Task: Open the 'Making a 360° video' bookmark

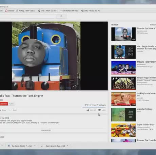Action: pyautogui.click(x=26, y=11)
